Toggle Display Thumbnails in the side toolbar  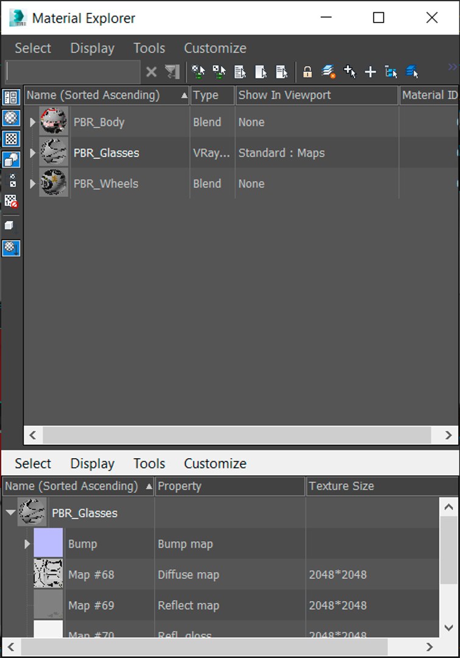tap(12, 97)
